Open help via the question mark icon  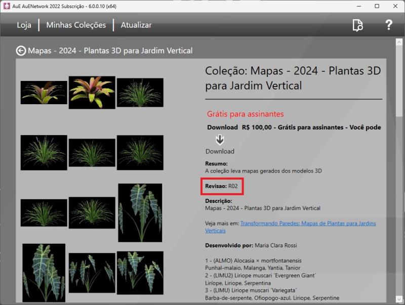(388, 25)
